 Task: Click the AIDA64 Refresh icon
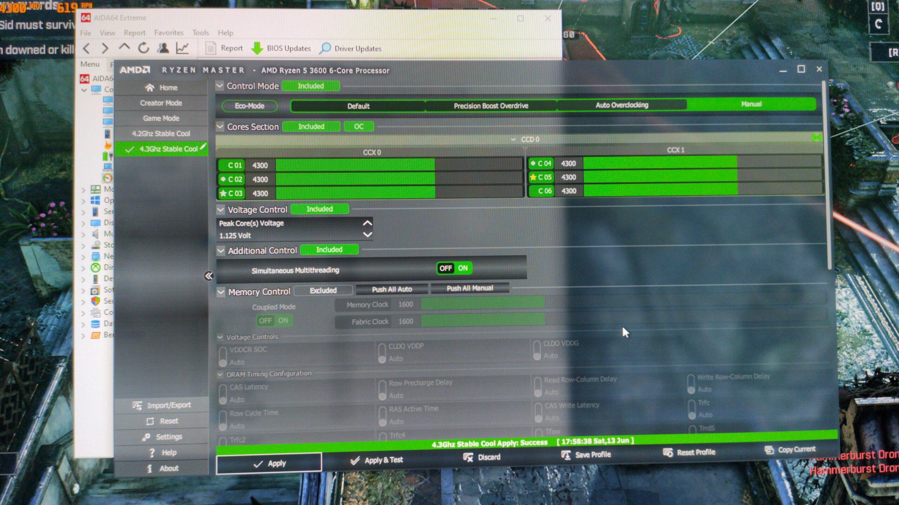tap(143, 48)
